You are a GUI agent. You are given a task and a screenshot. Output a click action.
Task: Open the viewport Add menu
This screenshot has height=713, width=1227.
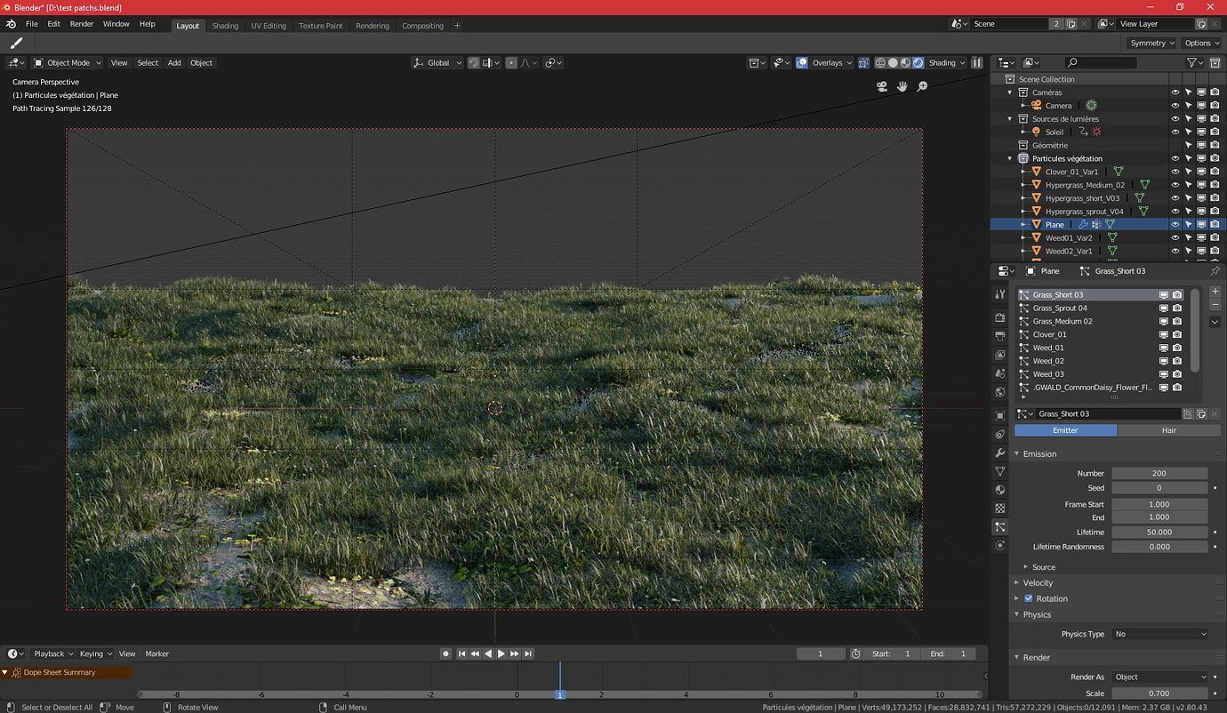(174, 63)
